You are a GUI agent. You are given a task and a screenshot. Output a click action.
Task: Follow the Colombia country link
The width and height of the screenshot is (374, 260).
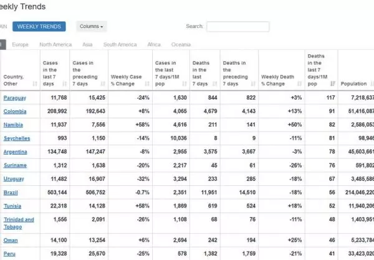15,112
